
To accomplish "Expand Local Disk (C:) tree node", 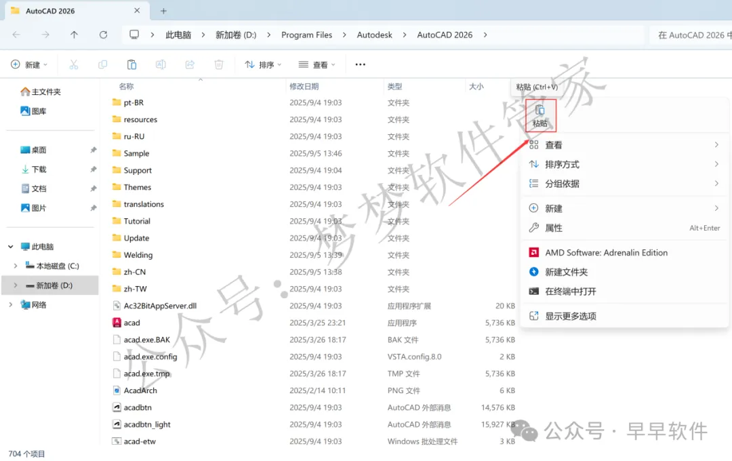I will coord(16,266).
